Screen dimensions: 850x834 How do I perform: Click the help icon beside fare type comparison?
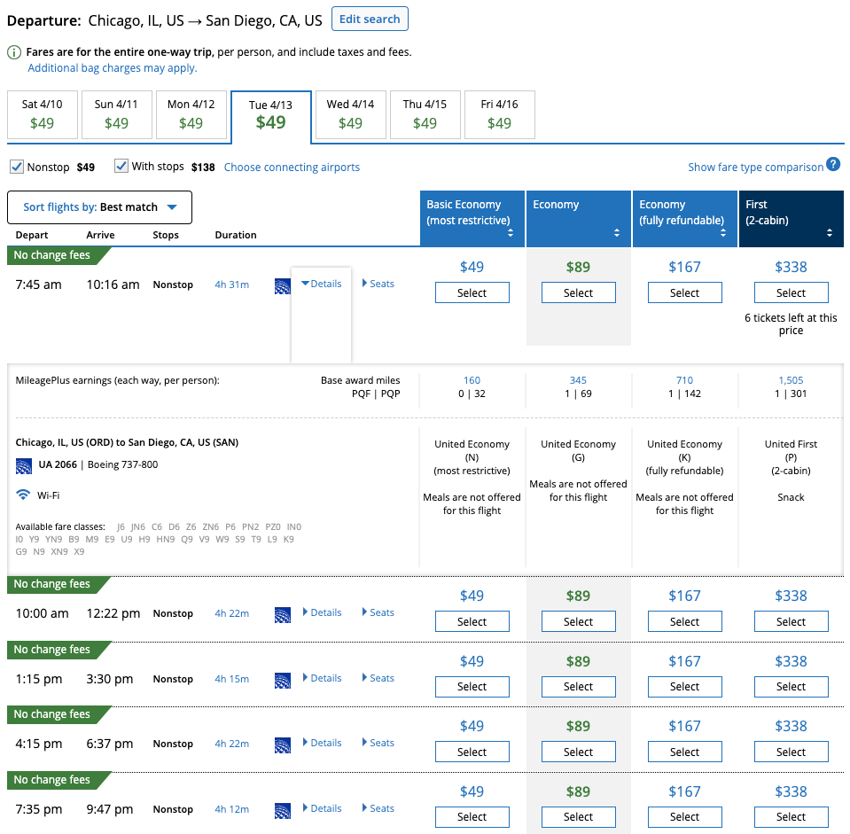pyautogui.click(x=833, y=165)
